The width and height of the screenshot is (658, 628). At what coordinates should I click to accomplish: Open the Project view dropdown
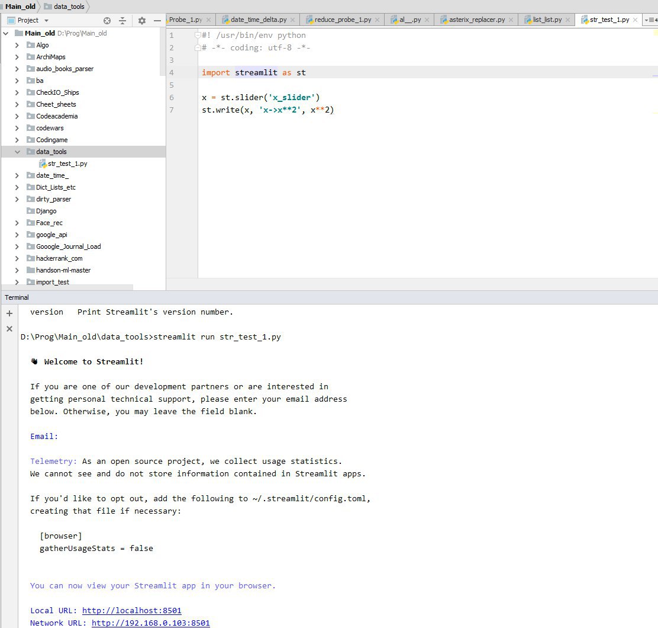click(x=46, y=20)
